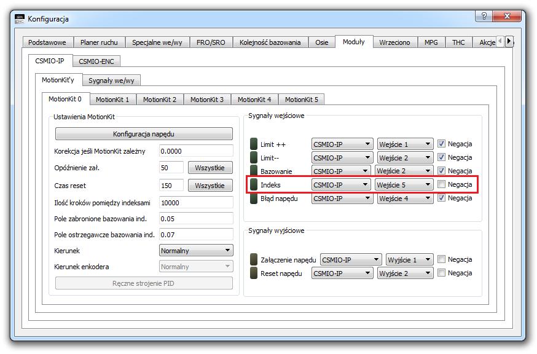Select the Akcje tab
The width and height of the screenshot is (537, 354).
coord(485,42)
